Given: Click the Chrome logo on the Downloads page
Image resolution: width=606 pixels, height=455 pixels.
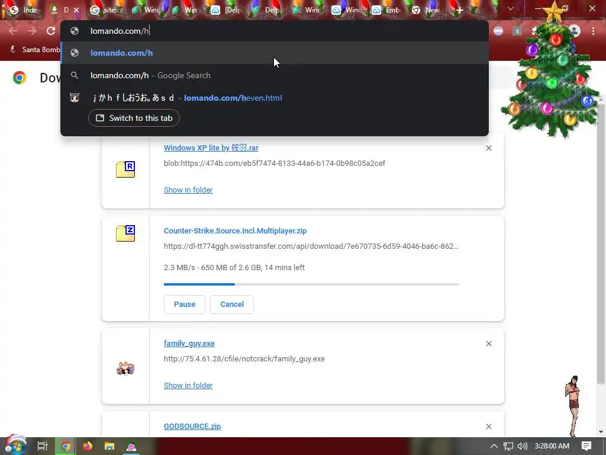Looking at the screenshot, I should 20,78.
